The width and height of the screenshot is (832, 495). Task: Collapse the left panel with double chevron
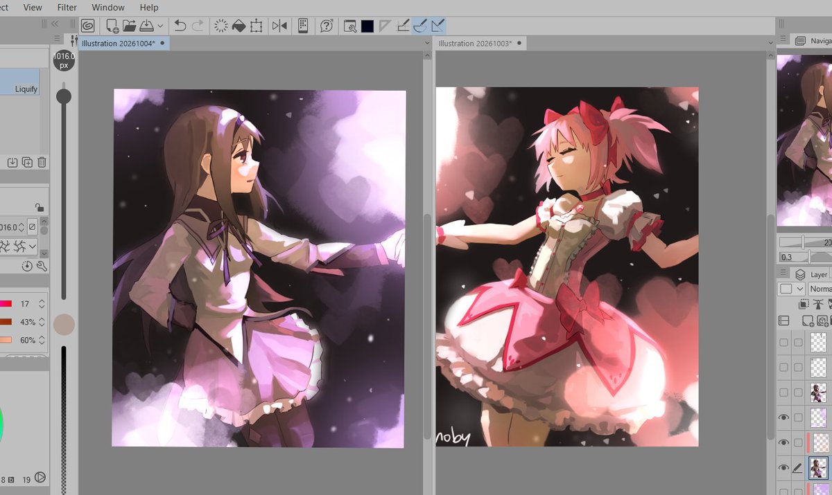tap(55, 24)
